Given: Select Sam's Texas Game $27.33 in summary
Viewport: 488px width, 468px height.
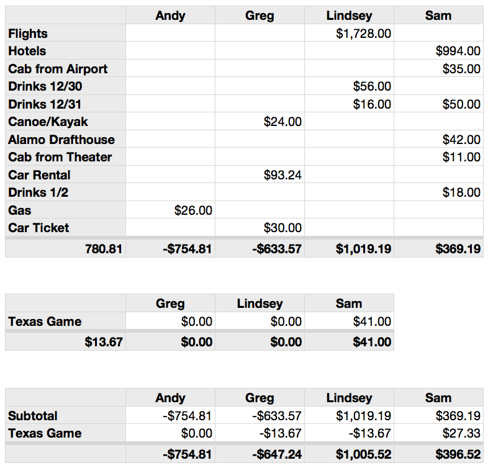Looking at the screenshot, I should click(x=438, y=433).
